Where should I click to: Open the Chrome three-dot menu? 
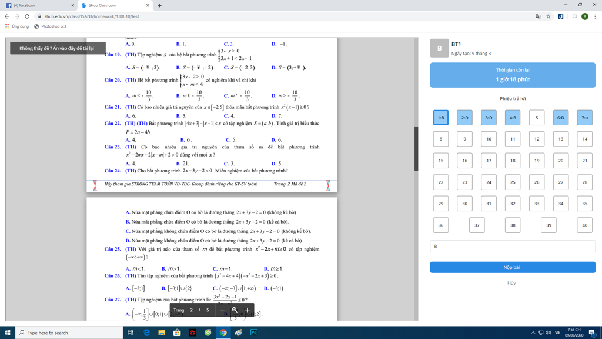click(x=595, y=16)
